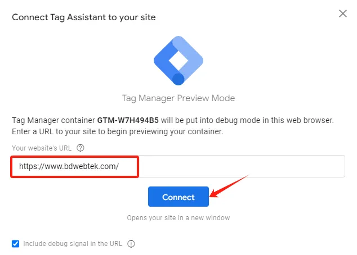This screenshot has width=357, height=255.
Task: Open the help icon beside Your website's URL
Action: [x=81, y=148]
